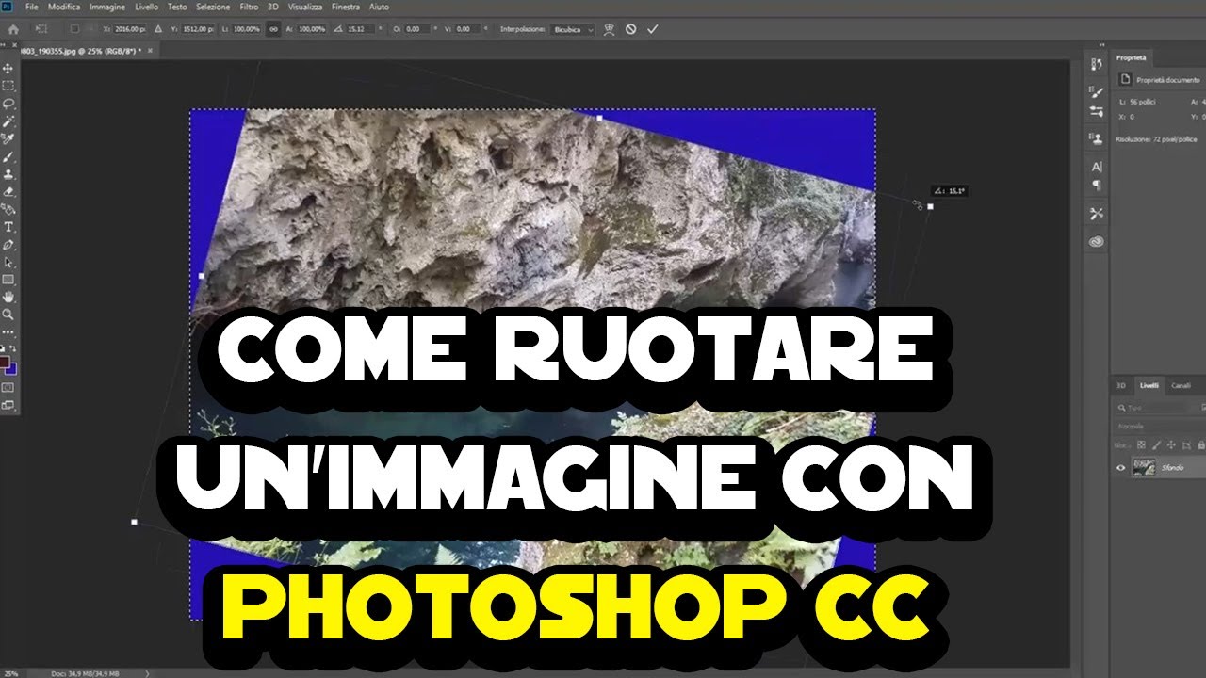
Task: Click the lock transparent pixels icon
Action: [1141, 444]
